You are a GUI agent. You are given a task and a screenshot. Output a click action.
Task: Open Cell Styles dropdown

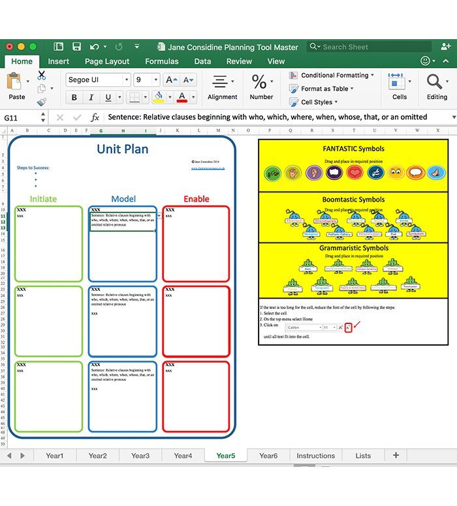point(313,102)
